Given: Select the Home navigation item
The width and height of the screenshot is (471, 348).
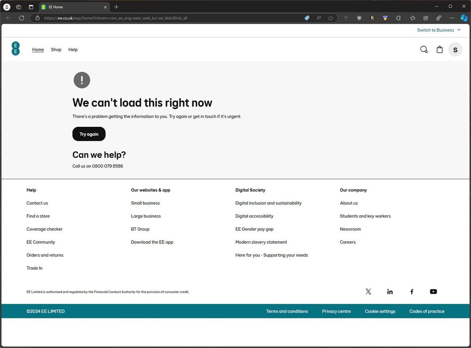Looking at the screenshot, I should click(x=38, y=50).
